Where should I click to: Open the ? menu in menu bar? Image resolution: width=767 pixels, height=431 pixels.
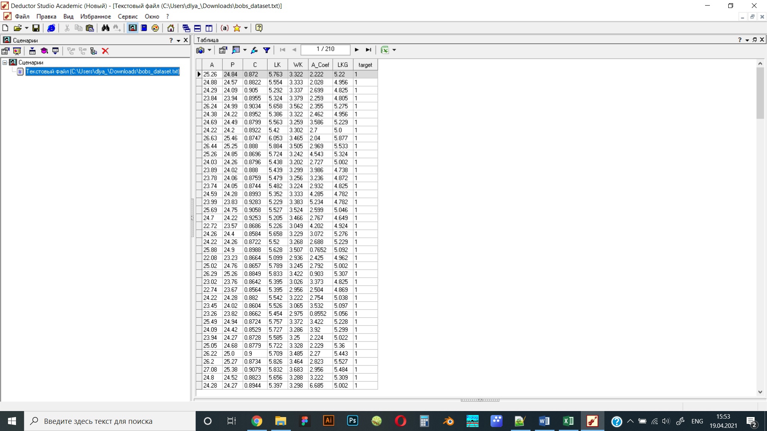tap(168, 16)
